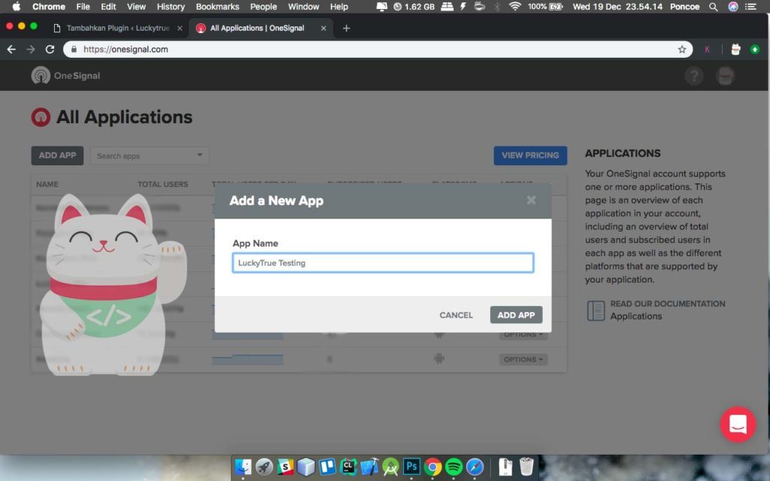
Task: Click the OneSignal logo in header
Action: pos(66,76)
